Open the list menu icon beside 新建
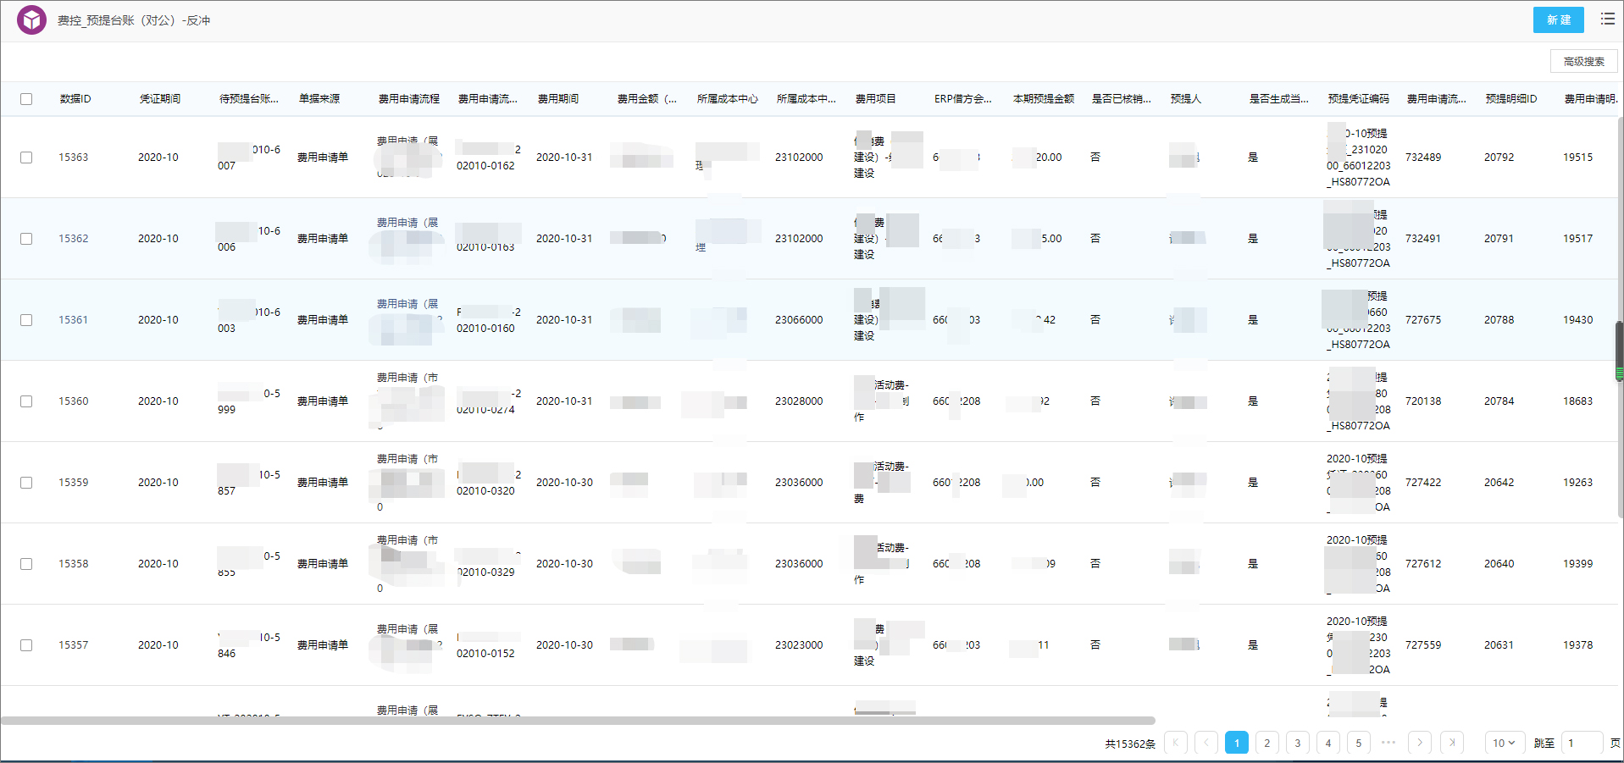This screenshot has width=1624, height=763. 1607,19
